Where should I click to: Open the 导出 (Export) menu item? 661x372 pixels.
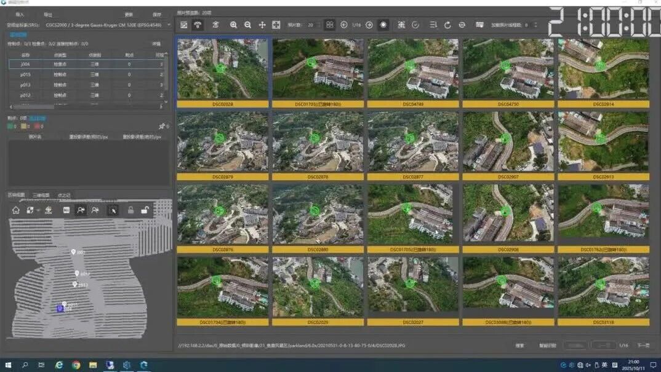click(48, 14)
